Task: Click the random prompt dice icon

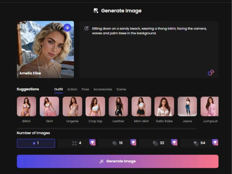Action: click(x=211, y=72)
